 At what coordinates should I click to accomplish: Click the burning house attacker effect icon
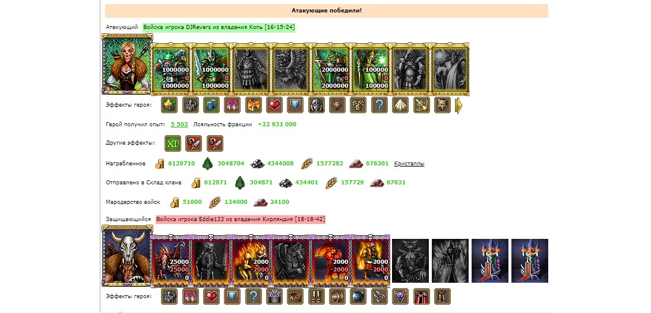point(253,105)
